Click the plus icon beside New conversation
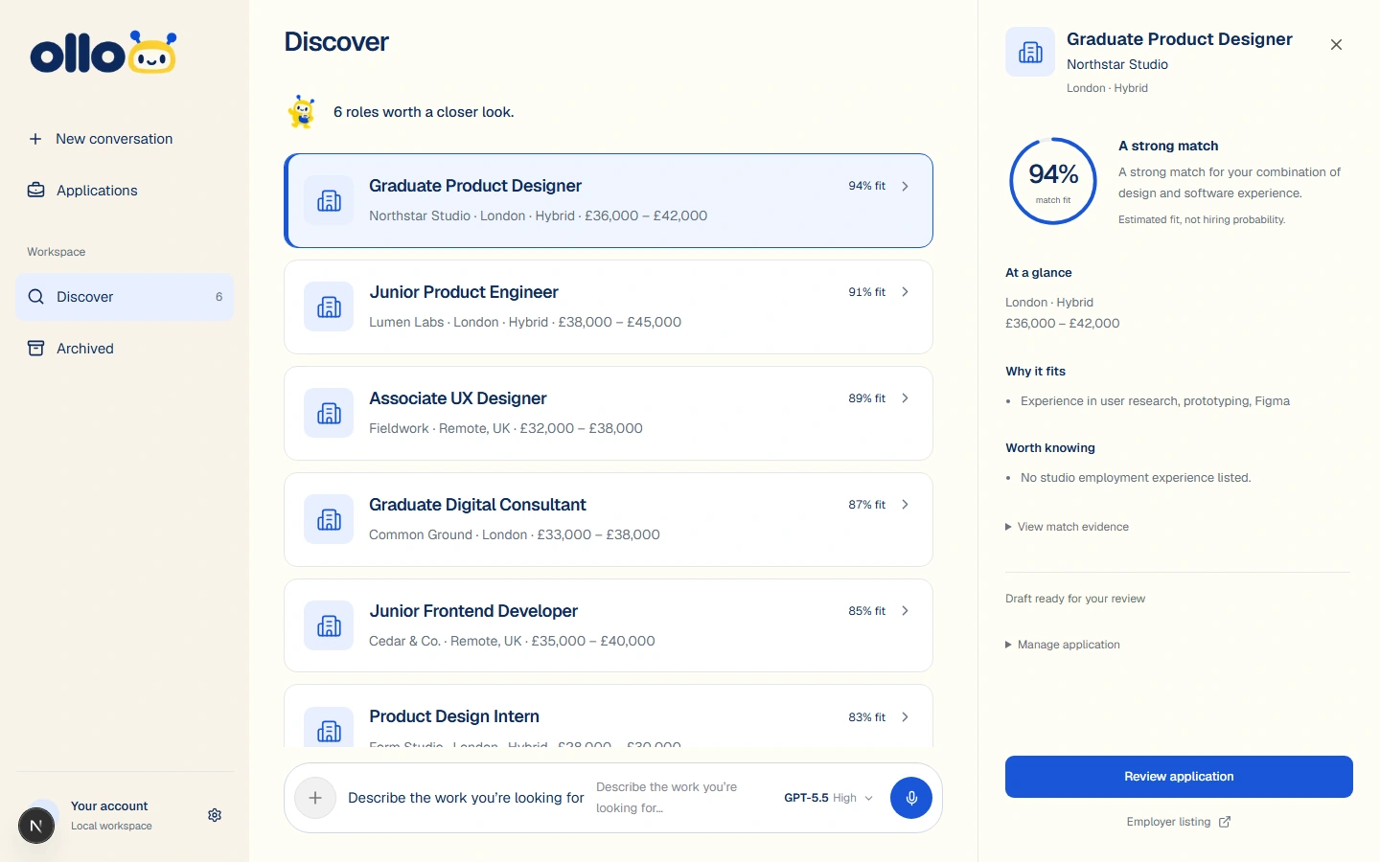This screenshot has height=862, width=1380. click(35, 139)
